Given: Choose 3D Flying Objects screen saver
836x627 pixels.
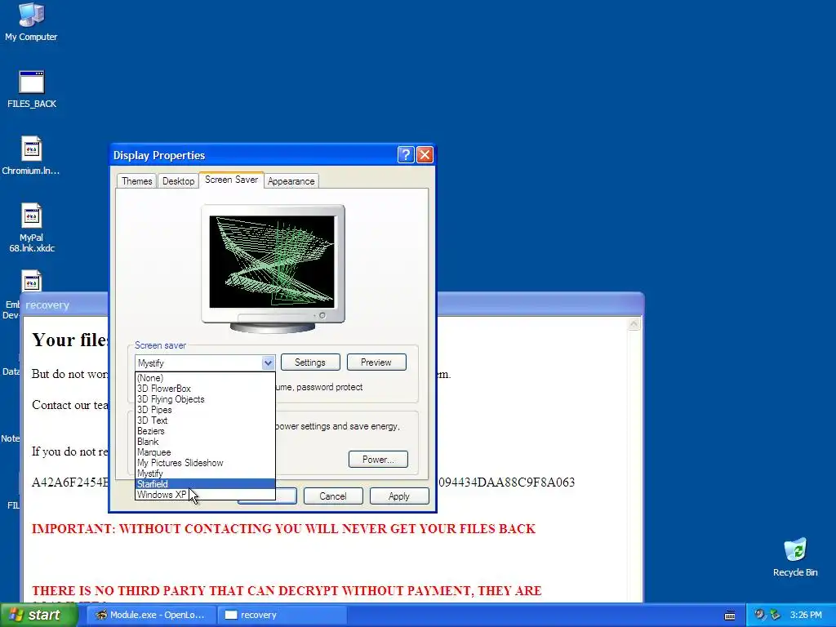Looking at the screenshot, I should [205, 399].
